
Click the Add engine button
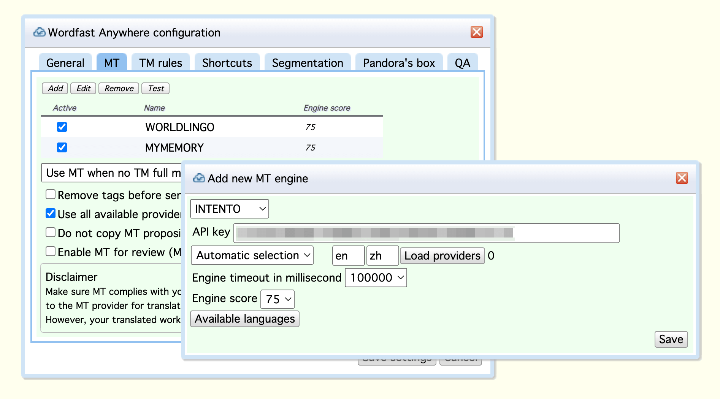click(55, 89)
